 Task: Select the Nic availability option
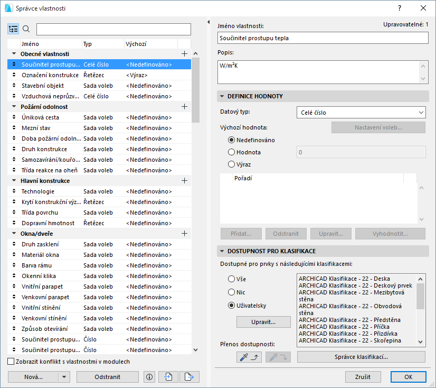pyautogui.click(x=231, y=292)
